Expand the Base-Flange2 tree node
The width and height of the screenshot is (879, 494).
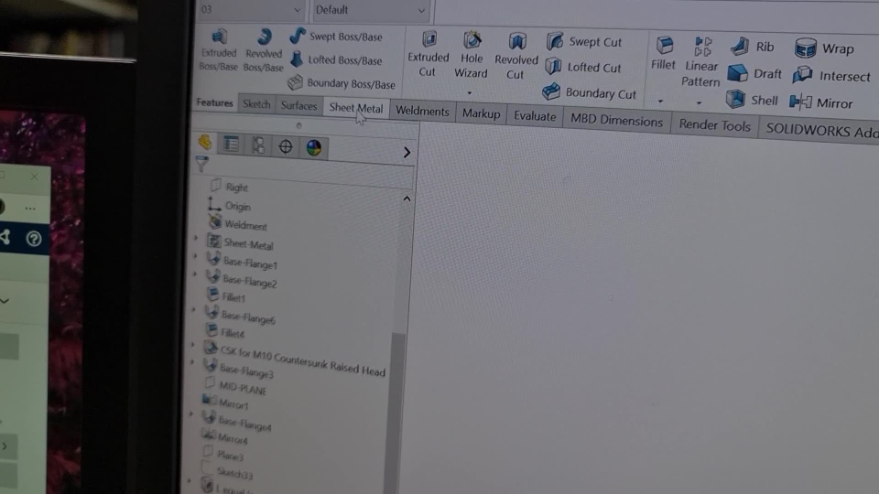pos(194,274)
